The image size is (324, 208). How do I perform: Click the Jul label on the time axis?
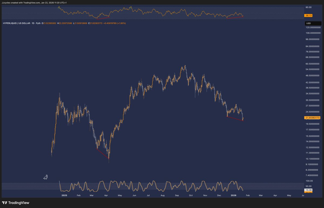148,195
